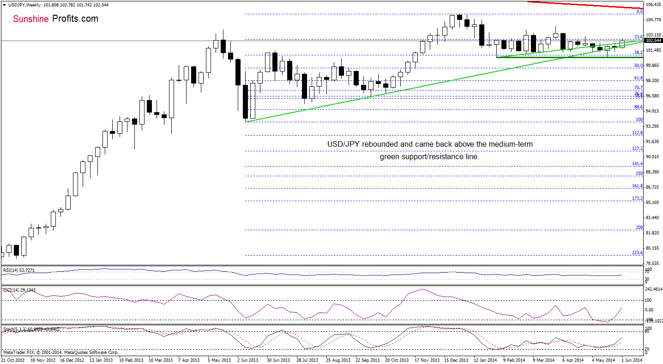Click the 102.544 current price tag
The height and width of the screenshot is (364, 663).
coord(654,41)
